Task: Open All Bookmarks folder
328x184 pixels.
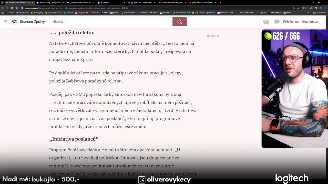Action: tap(320, 13)
